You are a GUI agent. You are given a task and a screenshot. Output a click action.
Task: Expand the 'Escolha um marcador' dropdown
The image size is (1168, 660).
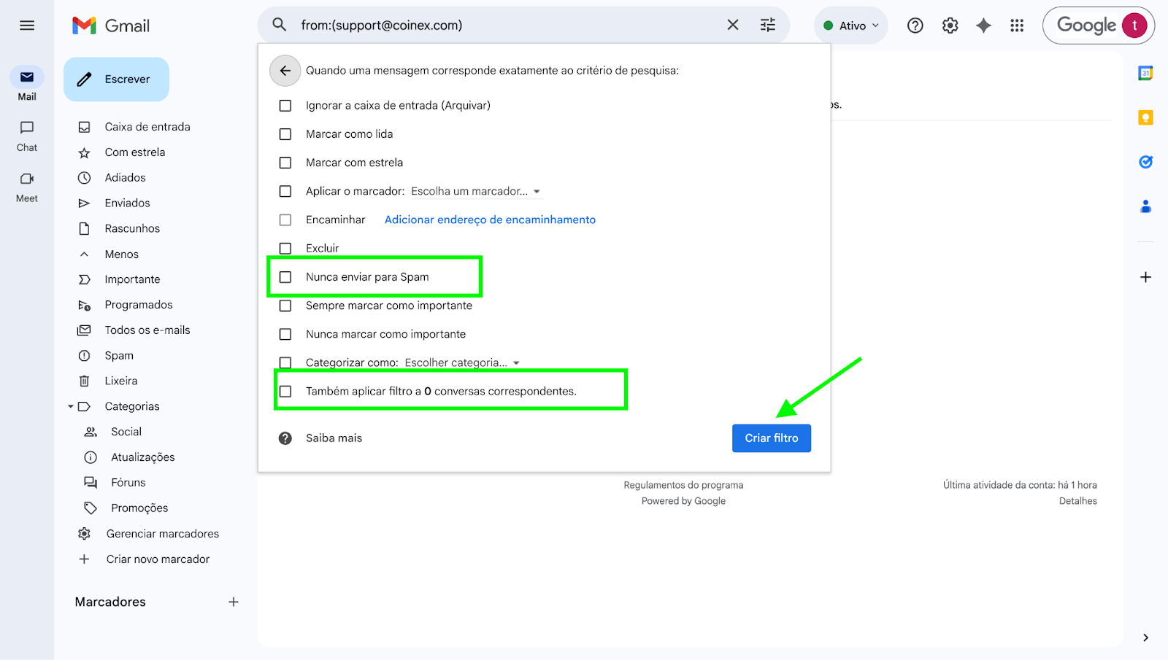[476, 191]
